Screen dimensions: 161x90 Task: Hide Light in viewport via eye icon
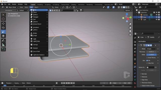[156, 19]
